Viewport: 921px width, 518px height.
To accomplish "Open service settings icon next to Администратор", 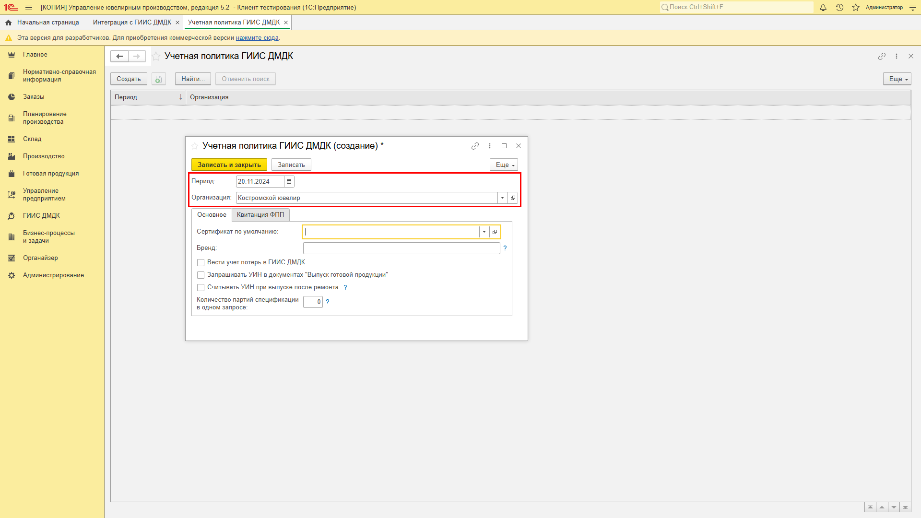I will pyautogui.click(x=913, y=7).
